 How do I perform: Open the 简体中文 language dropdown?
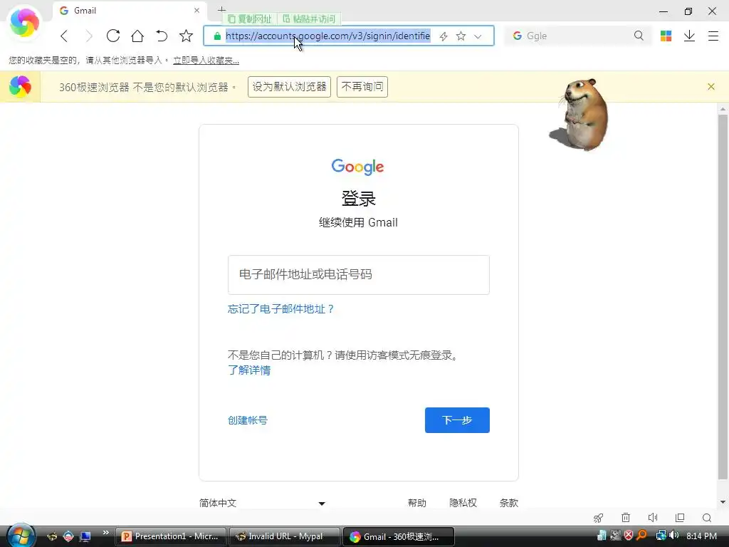pos(262,503)
